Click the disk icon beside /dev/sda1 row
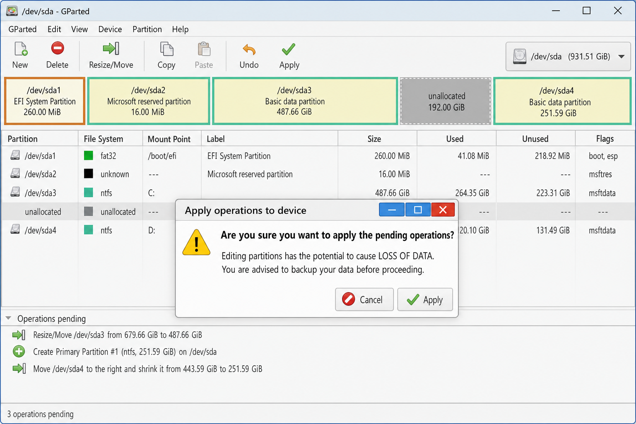 point(15,155)
